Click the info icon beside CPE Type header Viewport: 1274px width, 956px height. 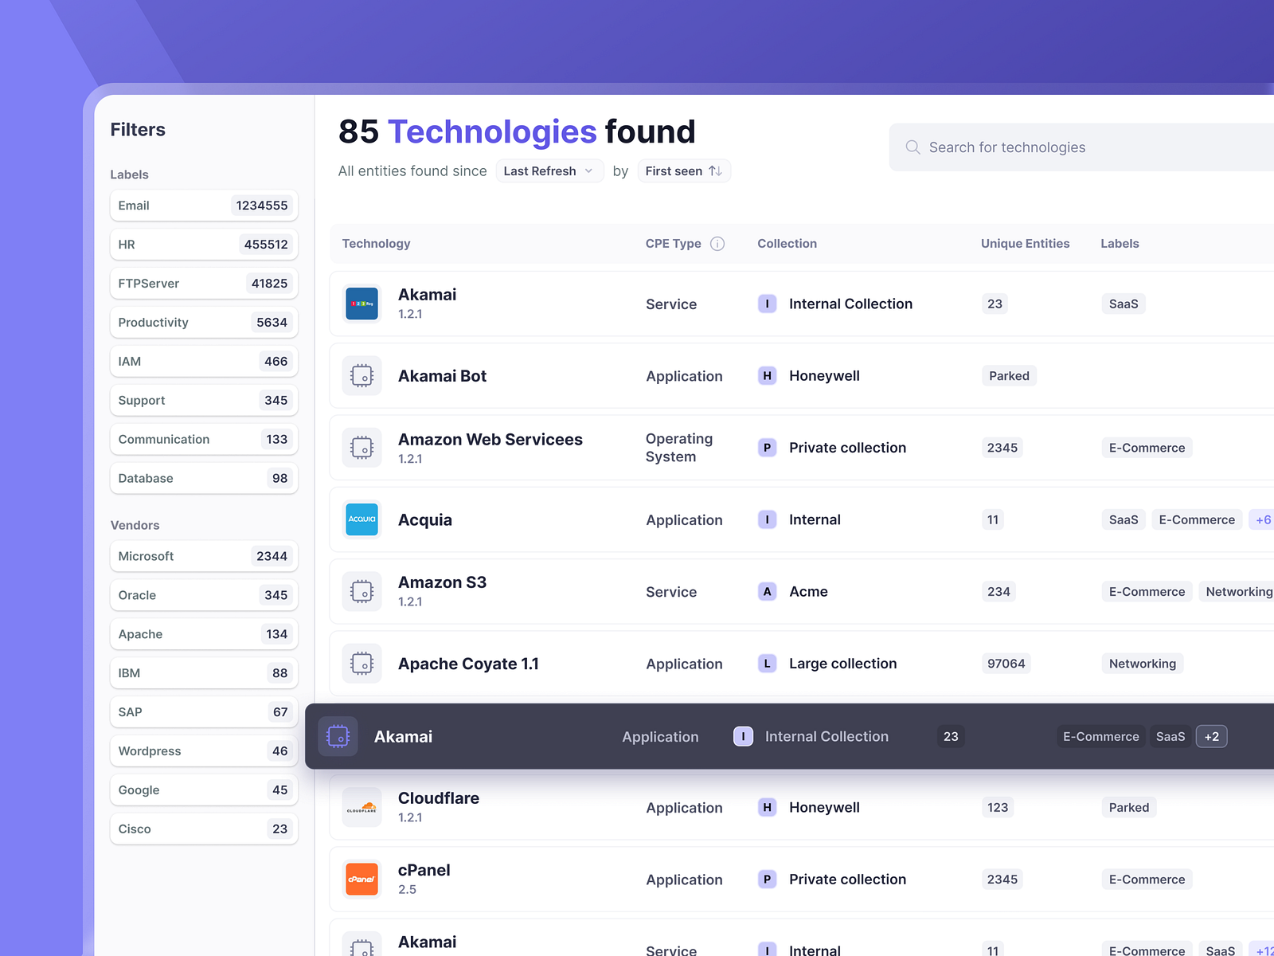coord(717,243)
